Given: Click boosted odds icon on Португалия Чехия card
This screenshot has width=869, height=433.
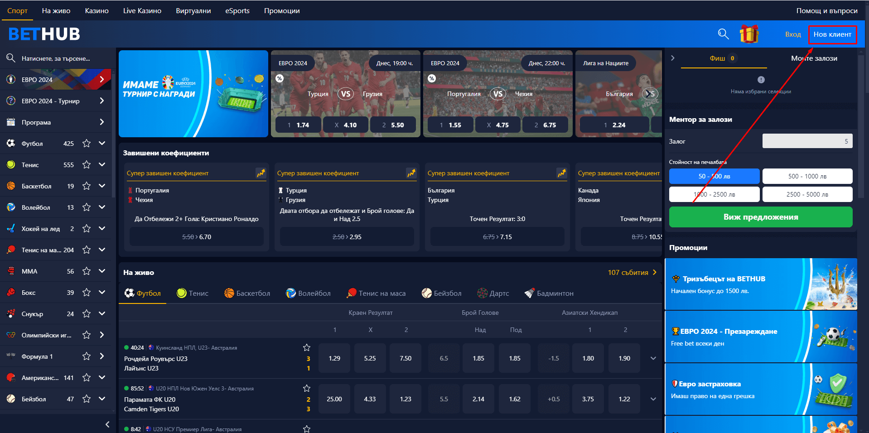Looking at the screenshot, I should tap(261, 173).
